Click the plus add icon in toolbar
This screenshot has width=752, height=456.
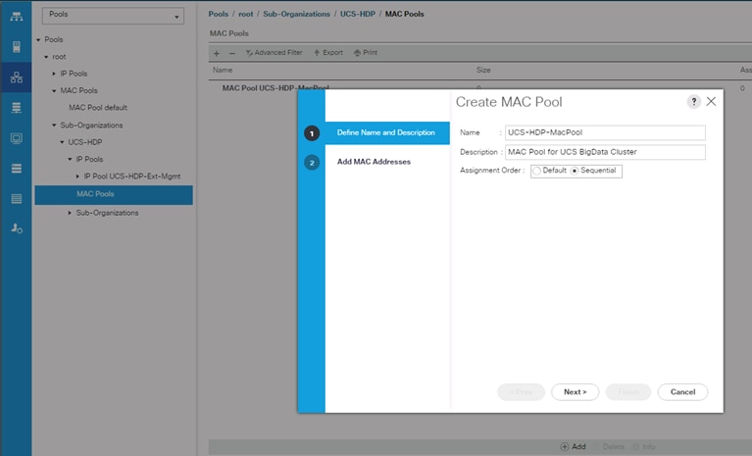pos(217,53)
